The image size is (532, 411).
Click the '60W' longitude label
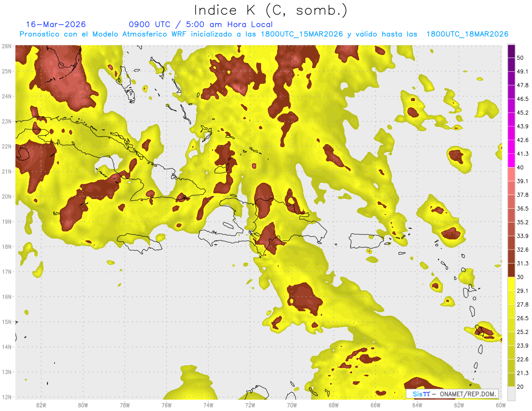click(x=501, y=405)
